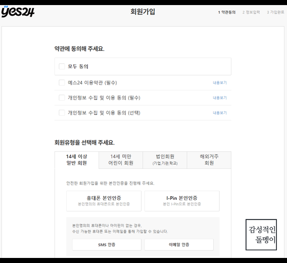Check 개인정보 수집 및 이용 동의 (선택)
Viewport: 287px width, 263px height.
62,113
